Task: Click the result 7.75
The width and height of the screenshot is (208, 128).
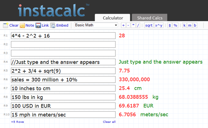Action: [124, 71]
